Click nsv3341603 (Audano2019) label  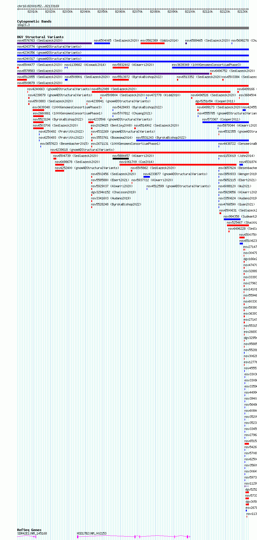tap(111, 198)
